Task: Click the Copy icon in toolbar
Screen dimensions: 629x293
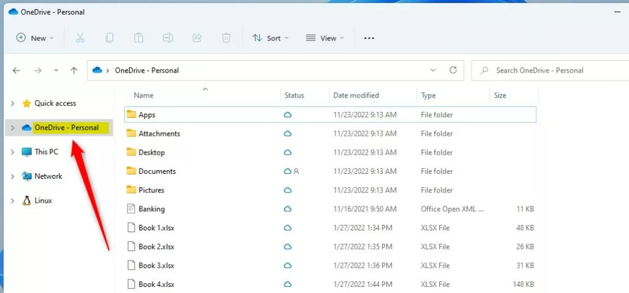Action: [109, 38]
